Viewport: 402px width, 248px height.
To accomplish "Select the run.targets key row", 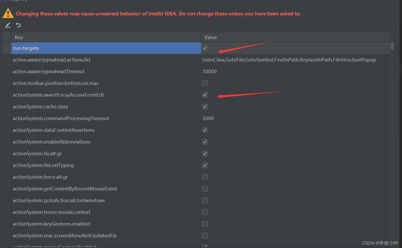I will (106, 48).
